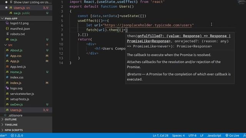This screenshot has width=246, height=138.
Task: Click 'Users' function name on line 2
Action: click(124, 7)
